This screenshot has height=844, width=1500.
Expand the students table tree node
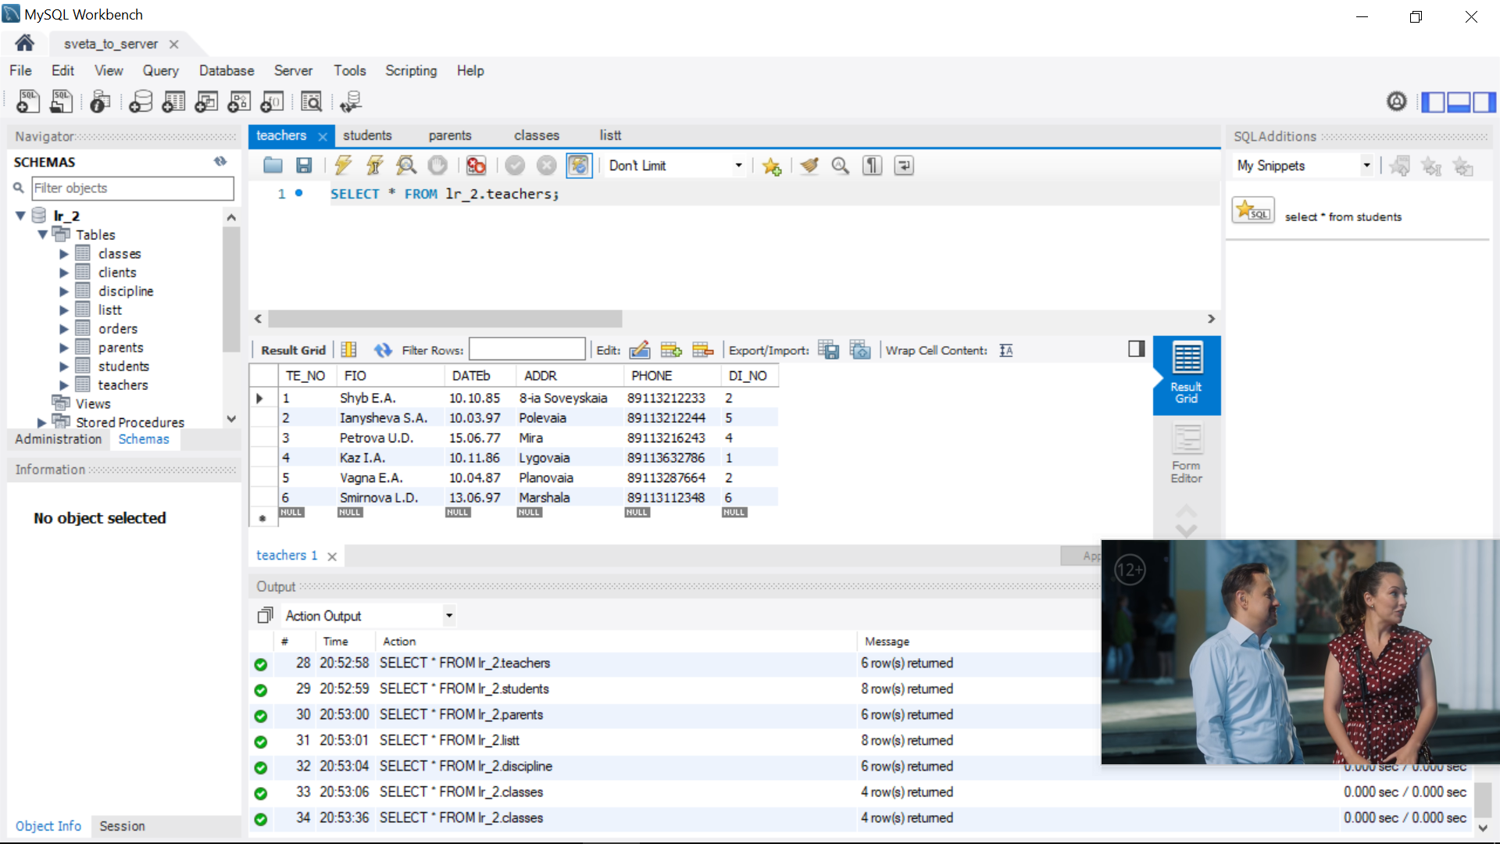(x=64, y=367)
